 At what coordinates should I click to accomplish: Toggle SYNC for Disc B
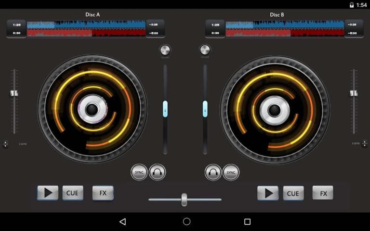(x=231, y=172)
